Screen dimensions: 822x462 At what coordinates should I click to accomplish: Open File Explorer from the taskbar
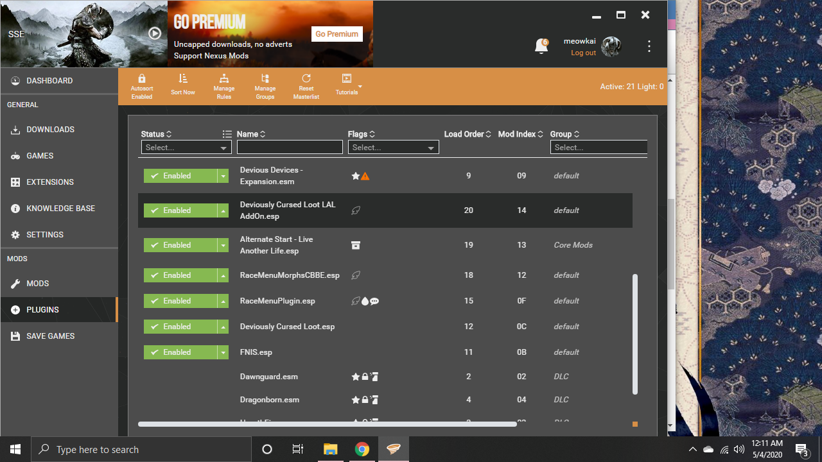(x=330, y=449)
